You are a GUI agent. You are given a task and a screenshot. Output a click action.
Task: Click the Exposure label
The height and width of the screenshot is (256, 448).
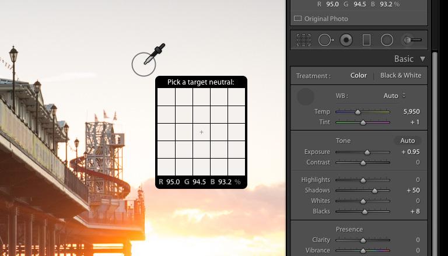pos(317,152)
